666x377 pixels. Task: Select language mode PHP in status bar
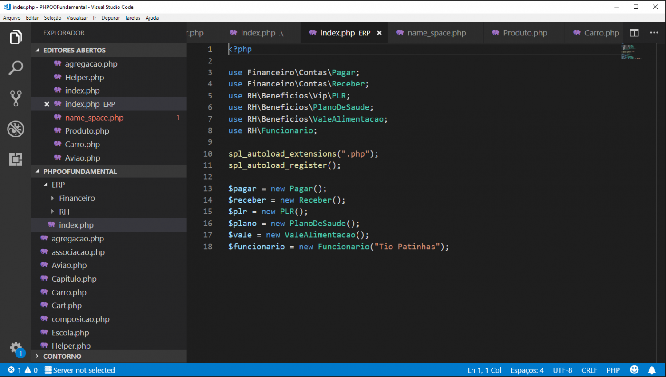coord(613,370)
